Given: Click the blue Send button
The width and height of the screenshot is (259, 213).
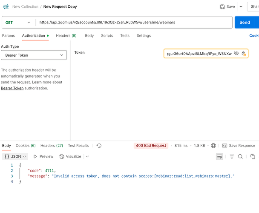Looking at the screenshot, I should coord(245,23).
